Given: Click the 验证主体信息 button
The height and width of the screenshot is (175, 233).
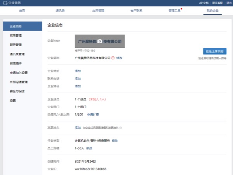Looking at the screenshot, I should click(215, 51).
